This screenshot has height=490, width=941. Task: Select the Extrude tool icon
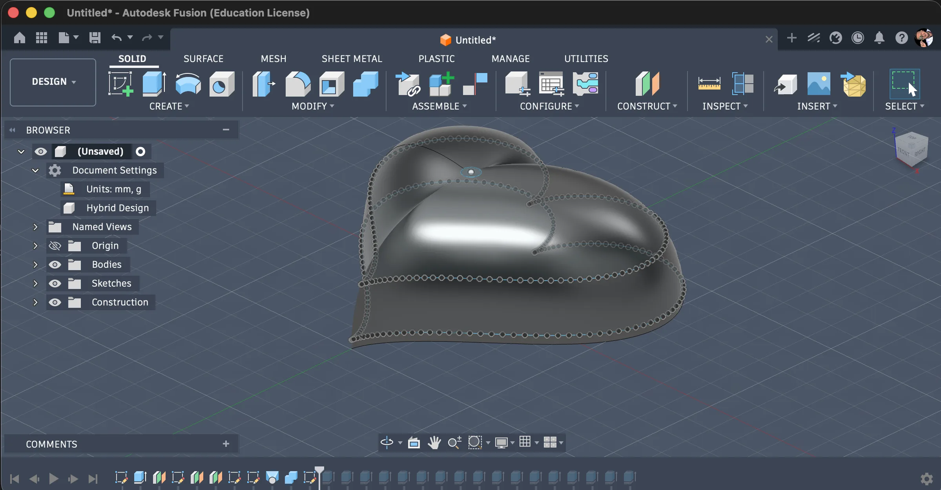click(154, 84)
